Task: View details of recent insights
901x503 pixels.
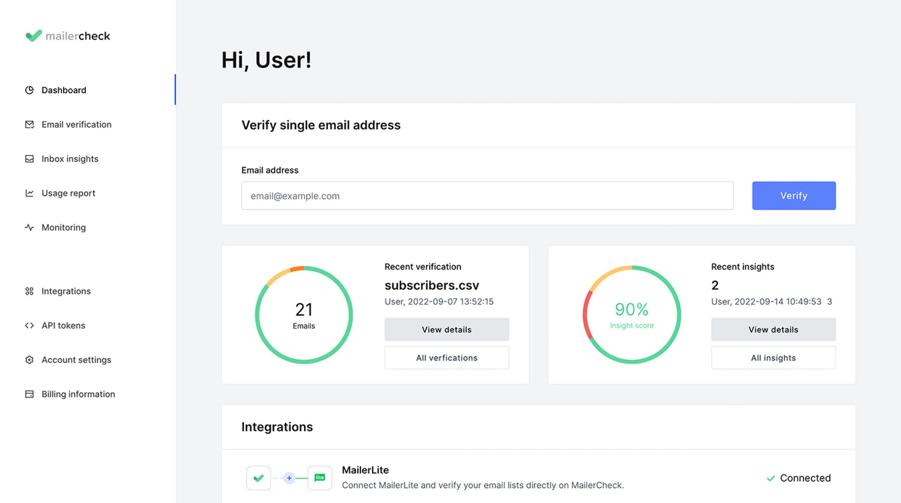Action: (773, 330)
